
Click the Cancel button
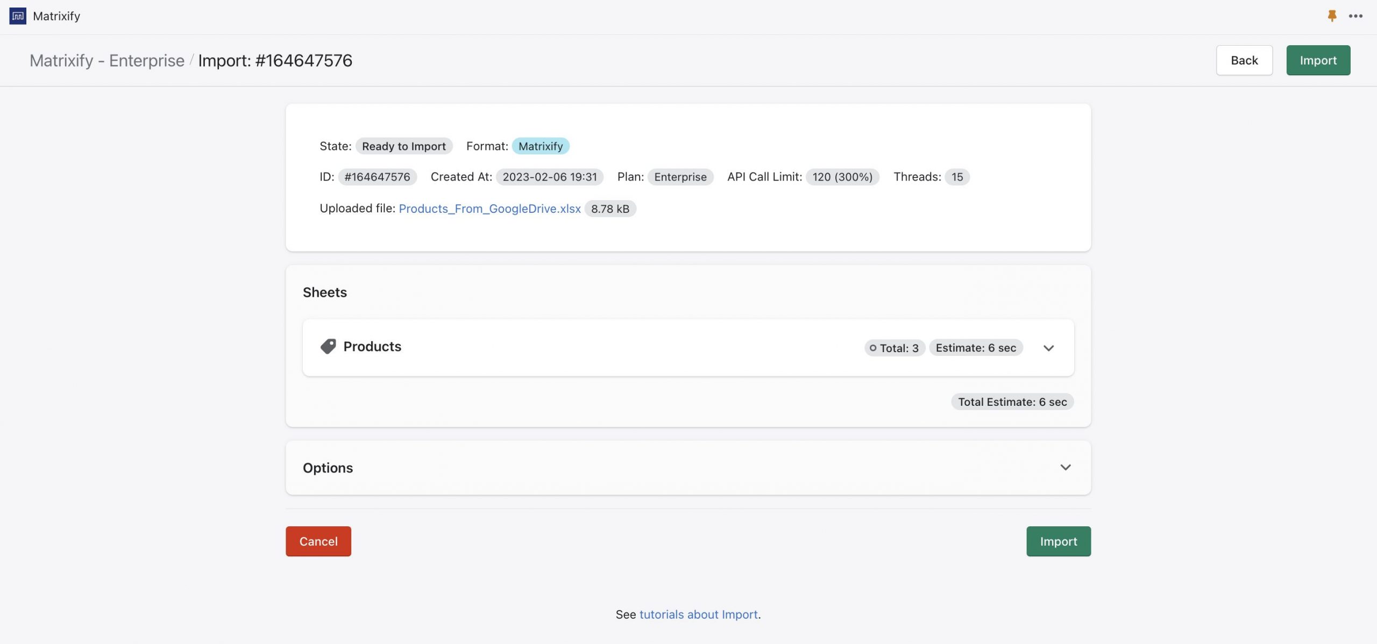pyautogui.click(x=318, y=541)
